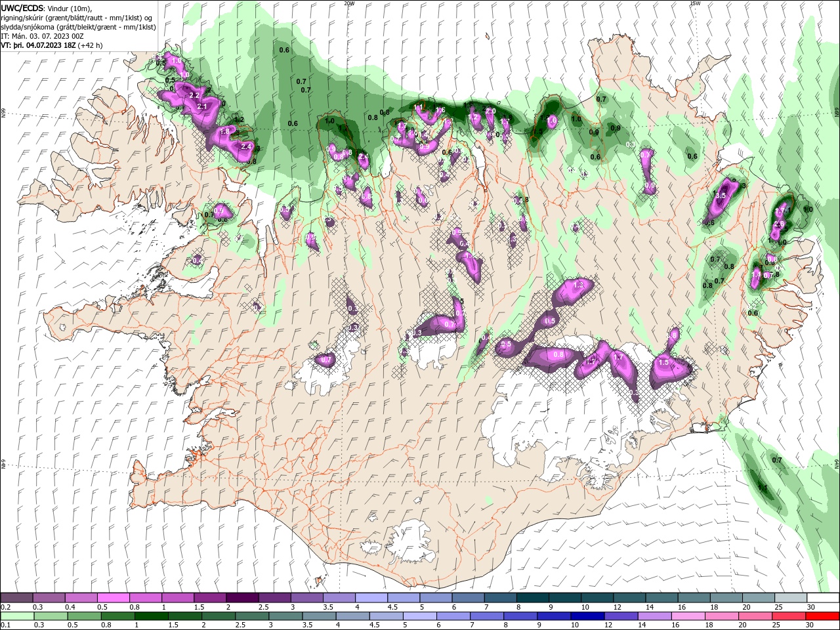
Task: Click the 15W longitude label
Action: click(x=694, y=3)
